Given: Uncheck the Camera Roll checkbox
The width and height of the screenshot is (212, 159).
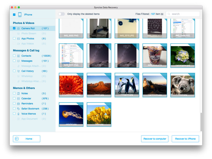Looking at the screenshot, I should 14,28.
